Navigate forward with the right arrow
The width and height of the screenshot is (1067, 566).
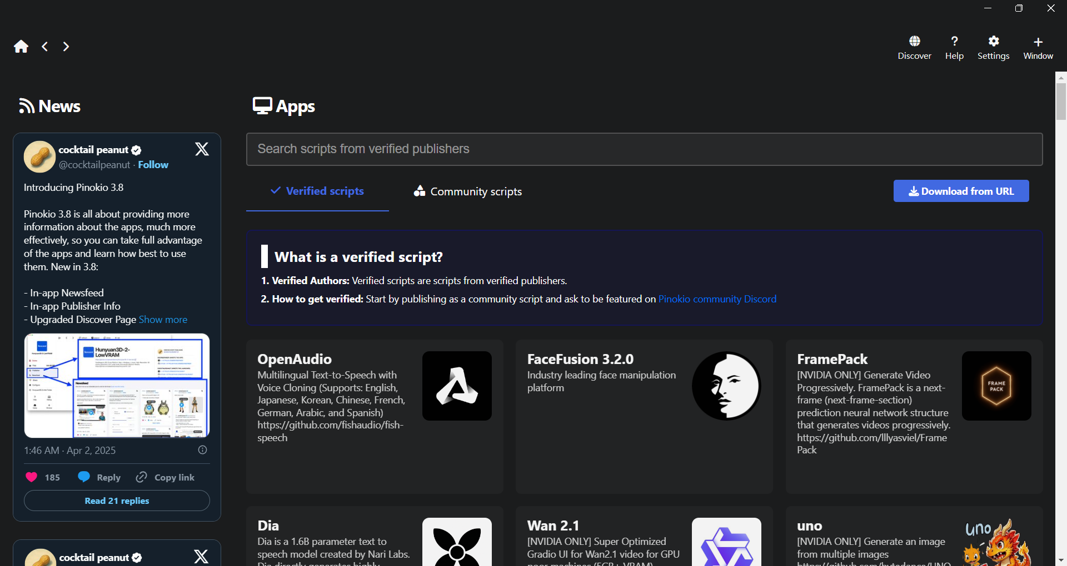click(66, 47)
